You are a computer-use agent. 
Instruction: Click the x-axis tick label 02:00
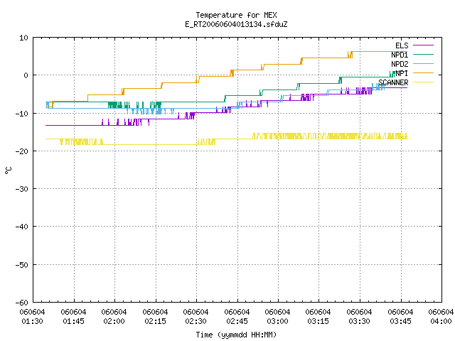(114, 321)
